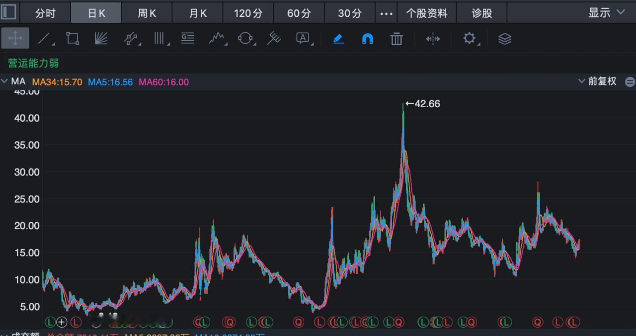636x336 pixels.
Task: Select the wave pattern drawing tool
Action: [x=217, y=38]
